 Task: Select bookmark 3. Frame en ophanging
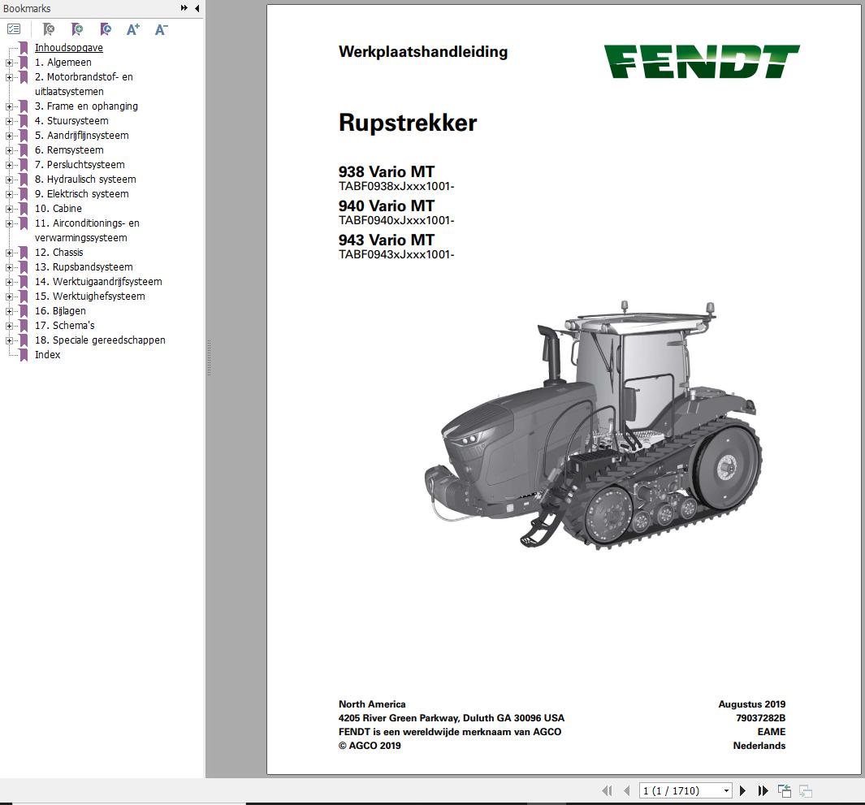86,106
